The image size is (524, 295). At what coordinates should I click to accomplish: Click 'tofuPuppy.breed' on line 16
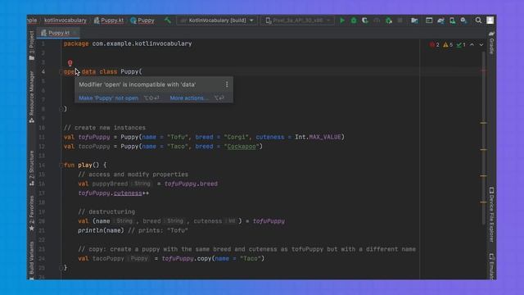(191, 184)
